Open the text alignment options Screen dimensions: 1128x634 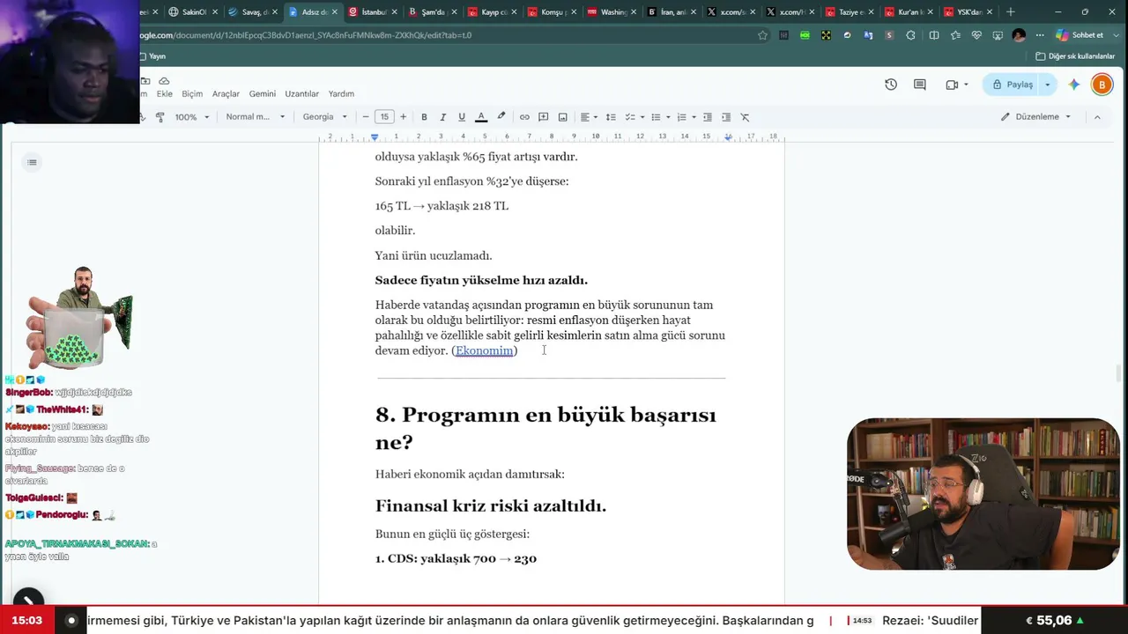click(589, 117)
